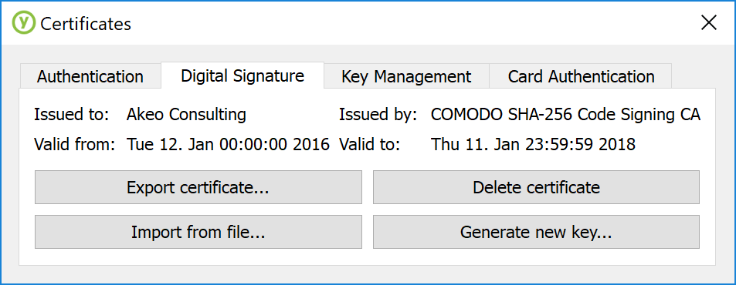Click the empty title bar area beside Certificates
736x285 pixels.
pos(413,23)
